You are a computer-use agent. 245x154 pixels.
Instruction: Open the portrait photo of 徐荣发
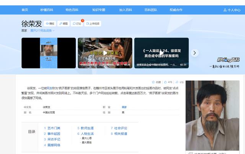coord(212,116)
